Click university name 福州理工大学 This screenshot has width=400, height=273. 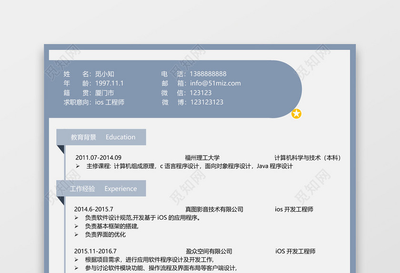click(202, 157)
